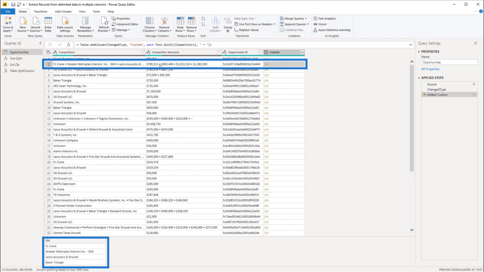Click the Enter Data icon
The height and width of the screenshot is (272, 484).
(48, 21)
